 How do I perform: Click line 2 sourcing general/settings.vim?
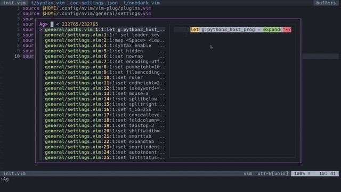pyautogui.click(x=87, y=13)
